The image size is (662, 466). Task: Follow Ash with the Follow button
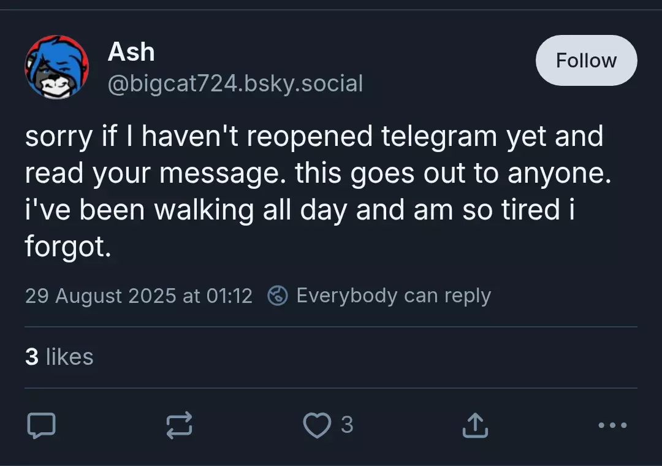point(586,61)
